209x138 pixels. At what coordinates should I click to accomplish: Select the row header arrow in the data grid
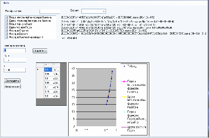40,69
